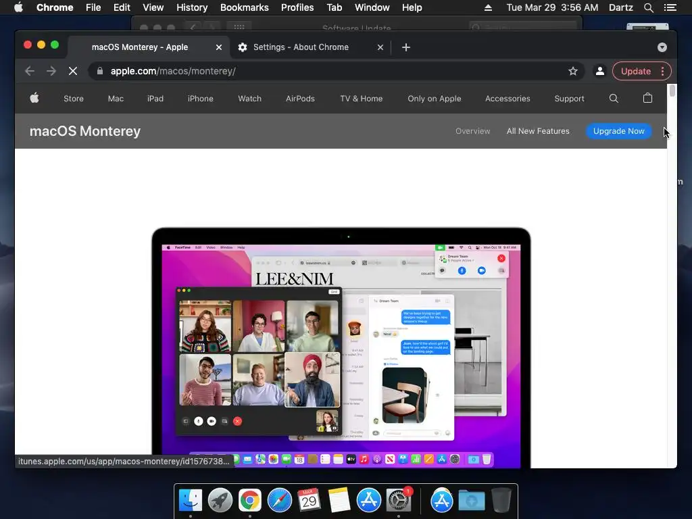Open Store in Apple navigation

pos(74,99)
